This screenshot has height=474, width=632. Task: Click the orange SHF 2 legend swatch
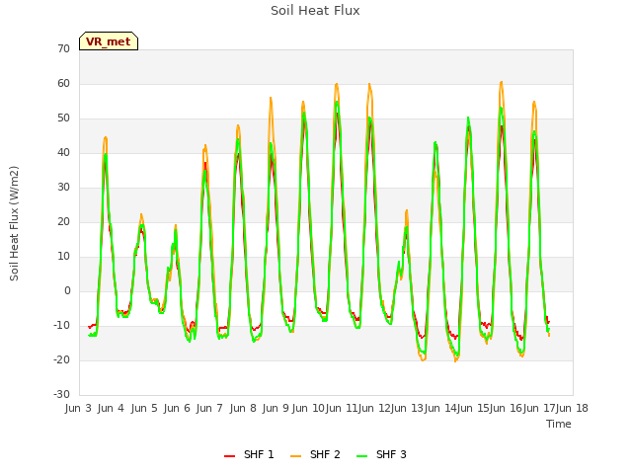[295, 455]
